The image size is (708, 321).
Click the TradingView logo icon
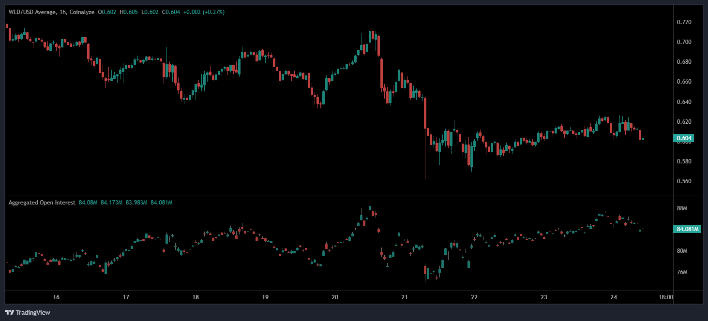tap(10, 312)
